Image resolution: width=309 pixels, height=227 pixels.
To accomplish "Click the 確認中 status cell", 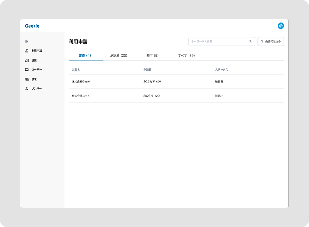I will (219, 96).
